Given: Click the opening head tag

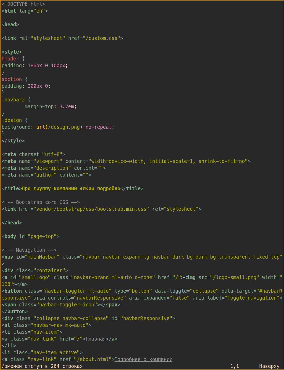Looking at the screenshot, I should [10, 24].
